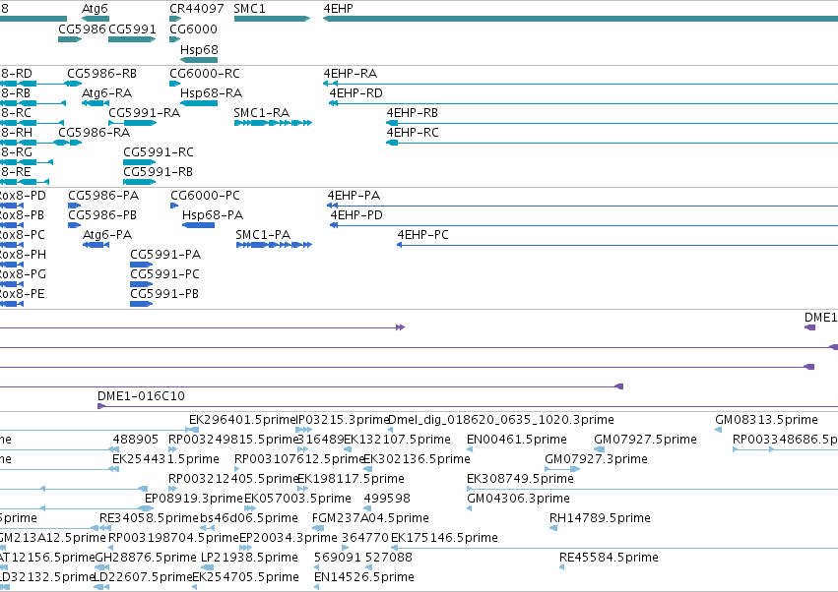Select EST EK308749.5prime
The height and width of the screenshot is (592, 838).
pos(520,479)
